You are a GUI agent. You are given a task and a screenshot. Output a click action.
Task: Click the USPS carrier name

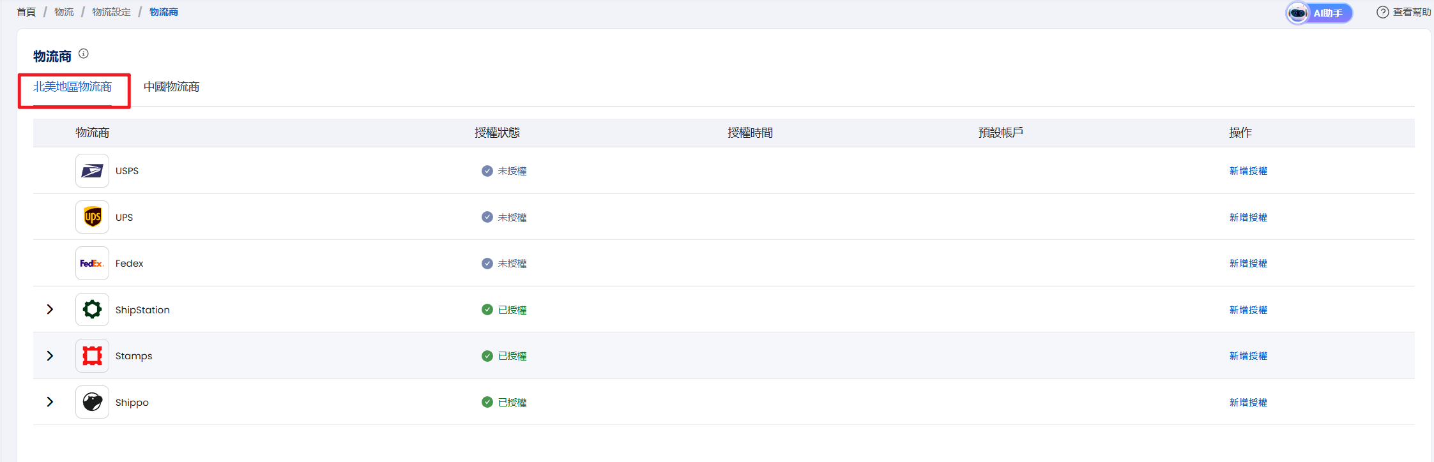[x=127, y=171]
